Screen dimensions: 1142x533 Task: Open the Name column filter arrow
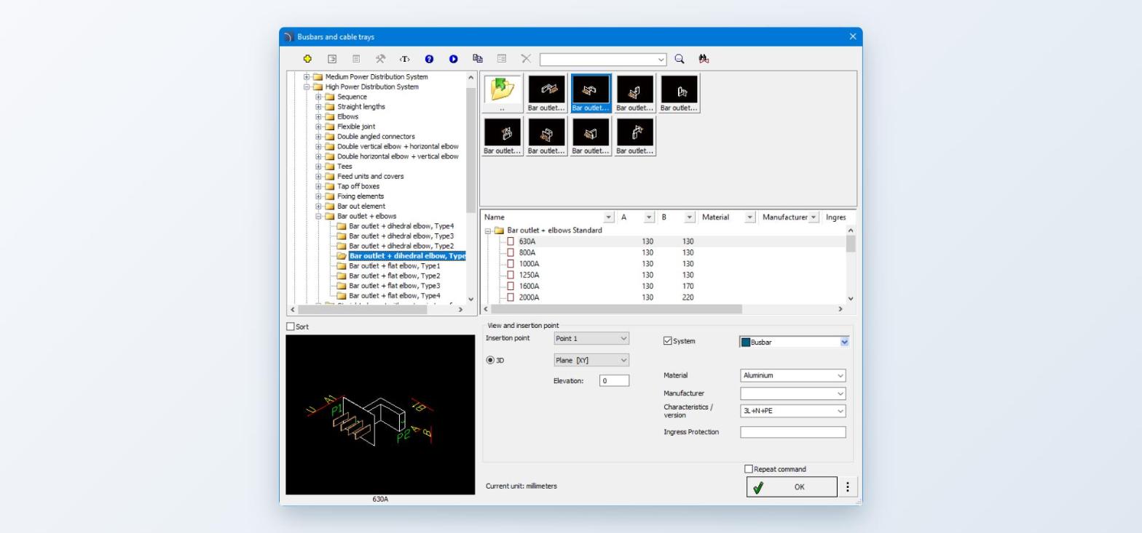point(609,217)
